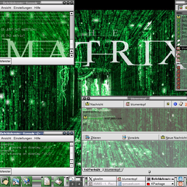Viewport: 187px width, 187px height.
Task: Launch the globe web browser icon in panel
Action: pyautogui.click(x=27, y=181)
